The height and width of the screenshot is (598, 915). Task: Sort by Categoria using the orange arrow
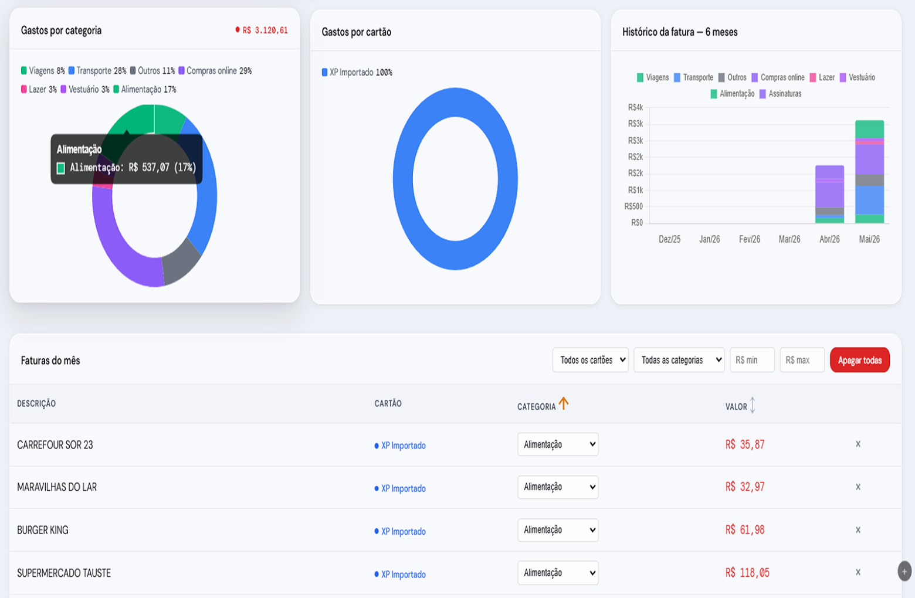(563, 403)
